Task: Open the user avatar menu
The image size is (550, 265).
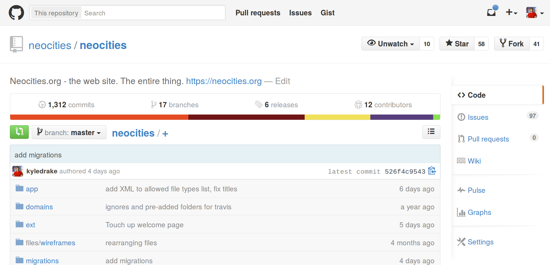Action: click(x=535, y=13)
